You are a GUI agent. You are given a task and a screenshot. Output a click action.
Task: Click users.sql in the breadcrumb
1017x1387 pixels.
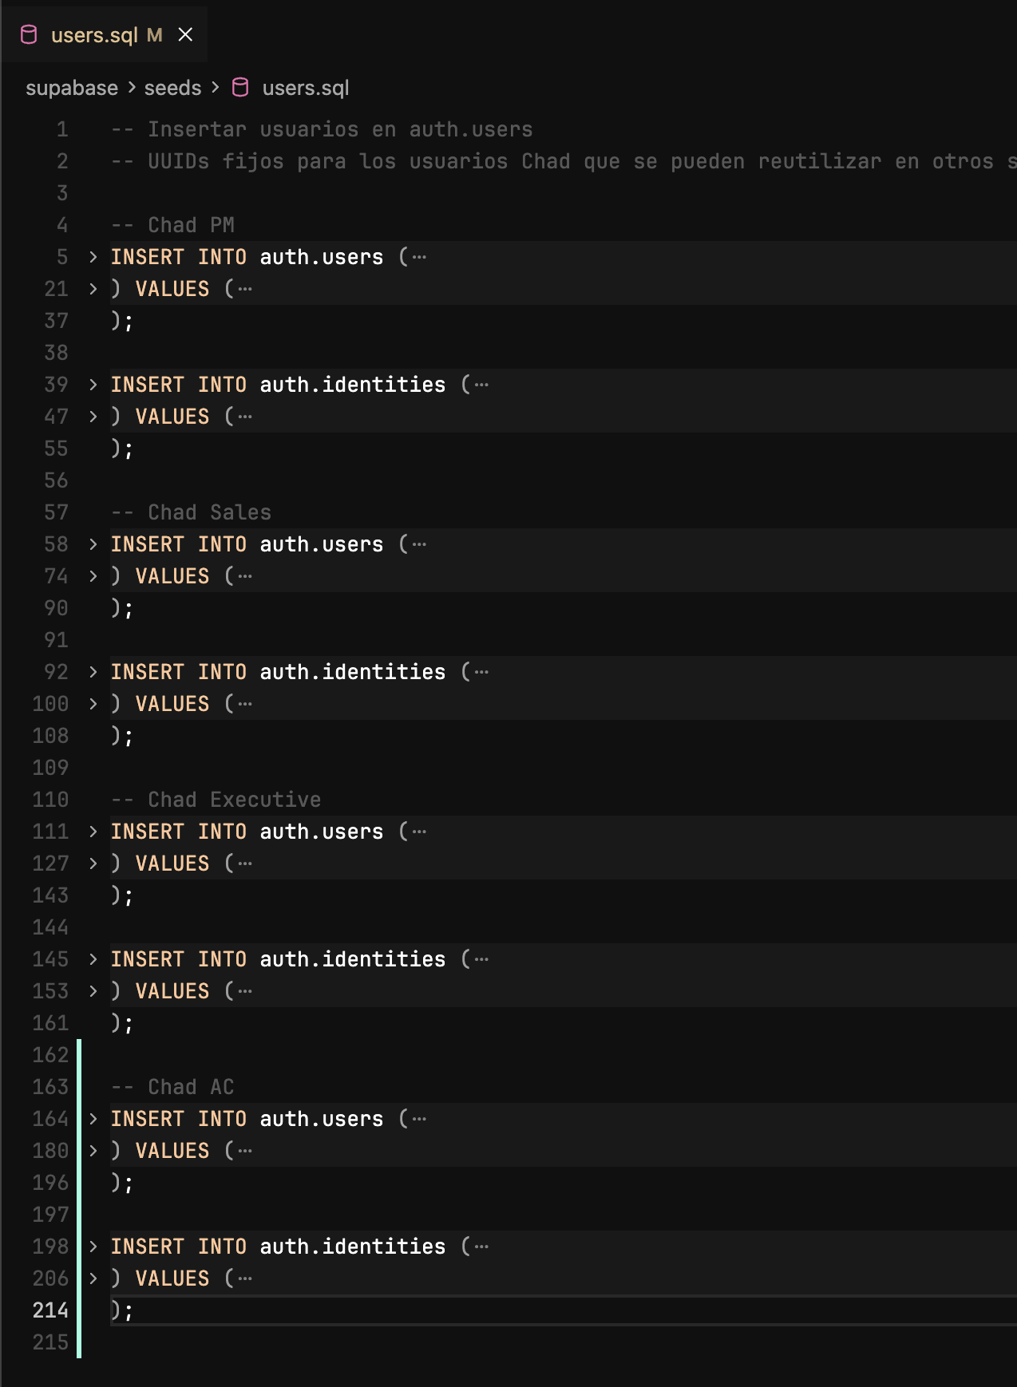pyautogui.click(x=306, y=88)
